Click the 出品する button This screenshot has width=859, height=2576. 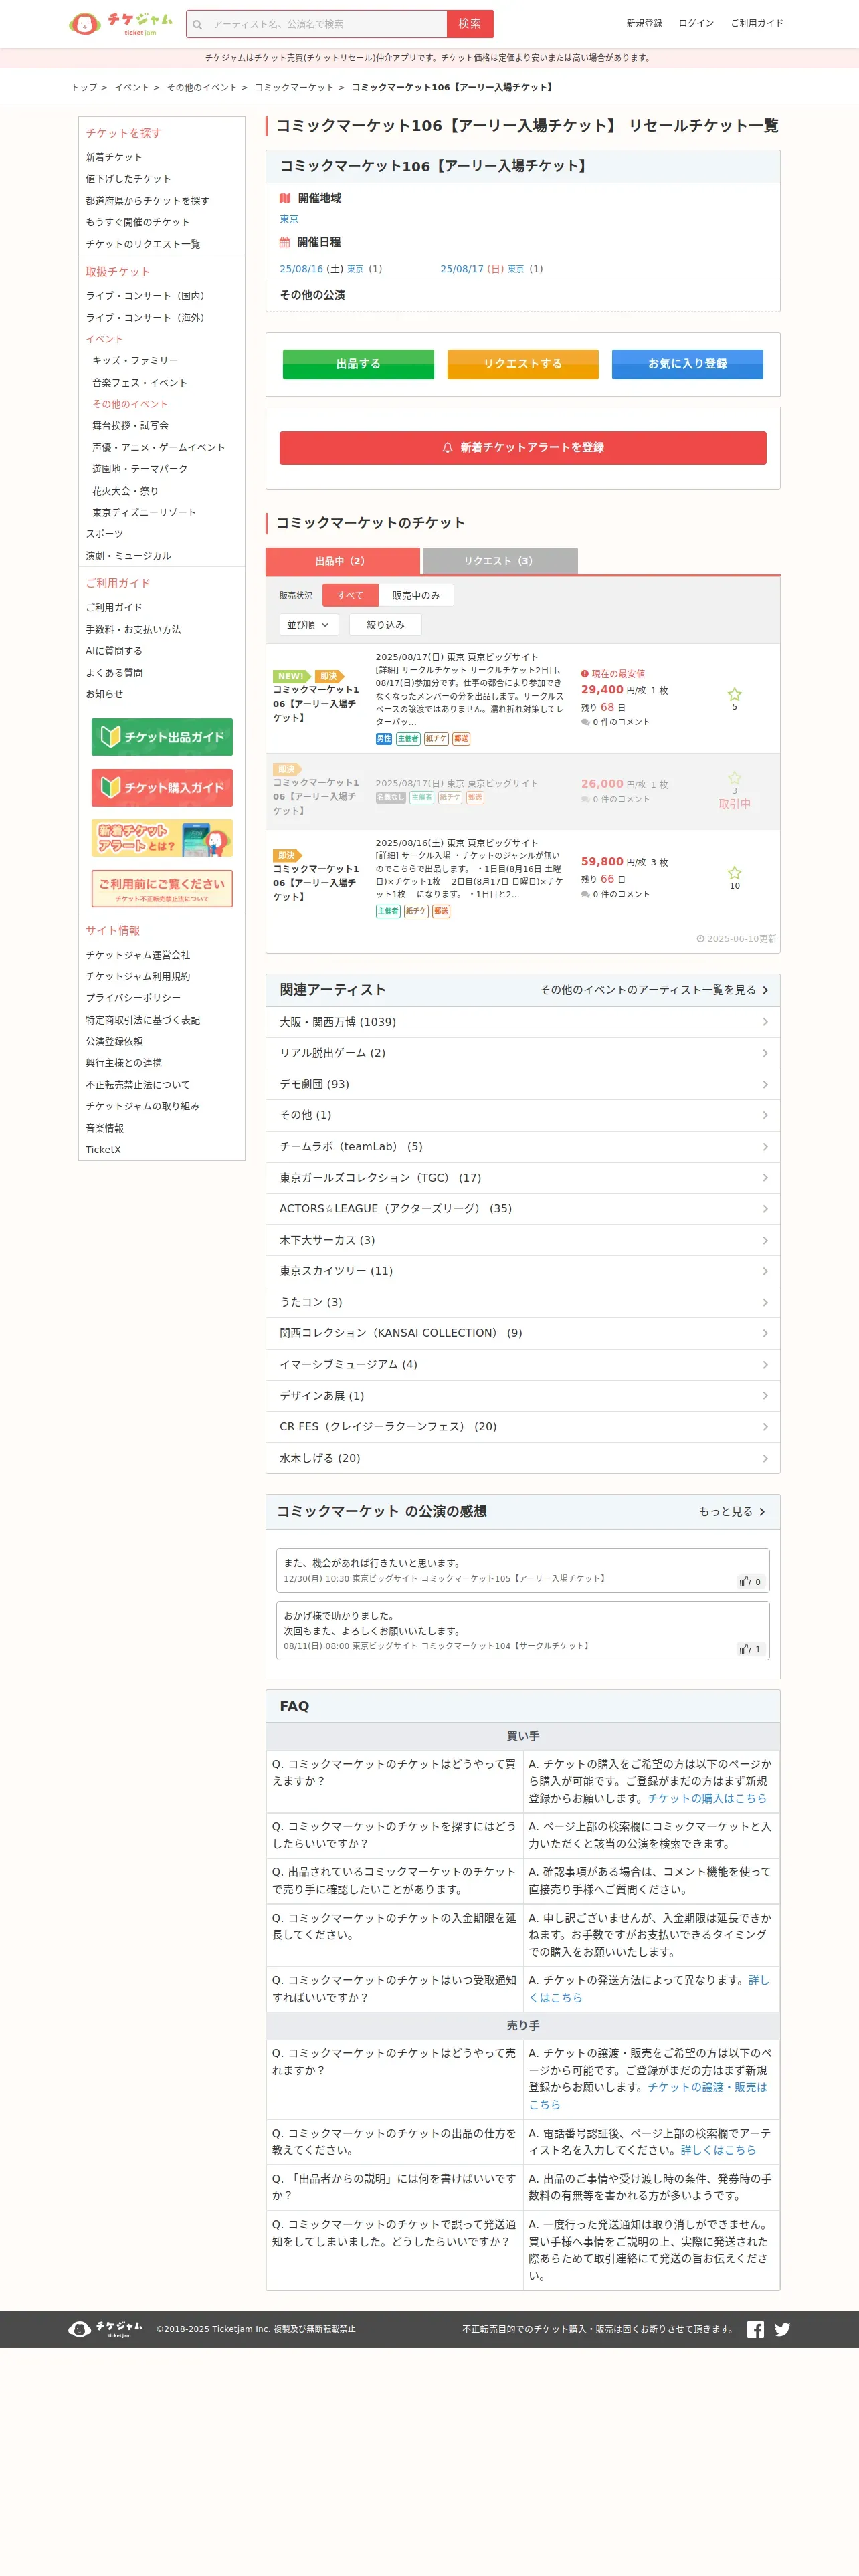(358, 364)
